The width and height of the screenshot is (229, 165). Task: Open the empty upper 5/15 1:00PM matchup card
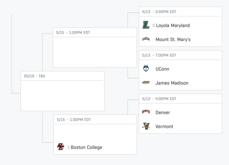tap(95, 47)
